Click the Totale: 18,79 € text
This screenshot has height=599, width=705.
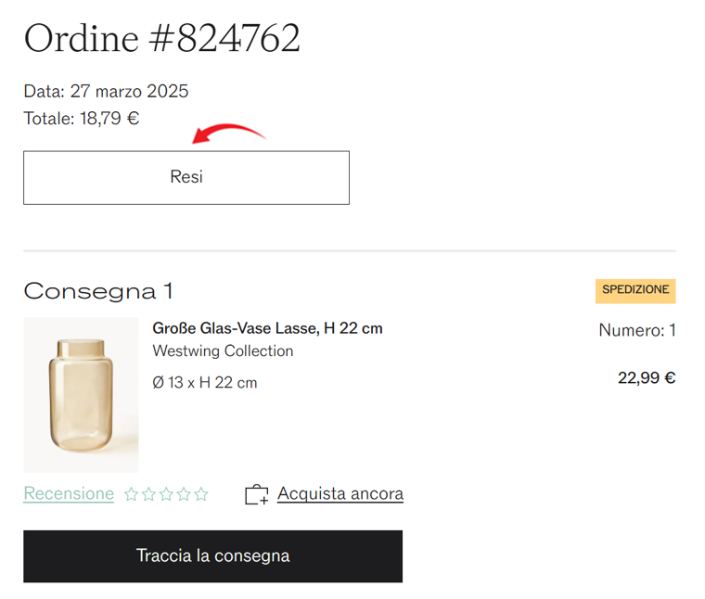point(82,119)
